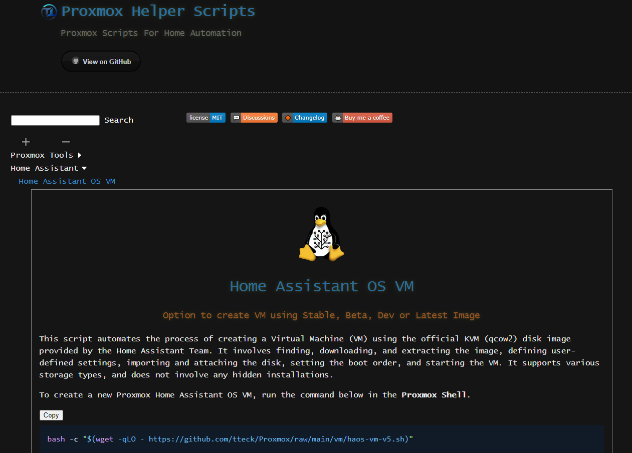The height and width of the screenshot is (453, 632).
Task: Click the Buy me a coffee cup icon
Action: pos(338,118)
